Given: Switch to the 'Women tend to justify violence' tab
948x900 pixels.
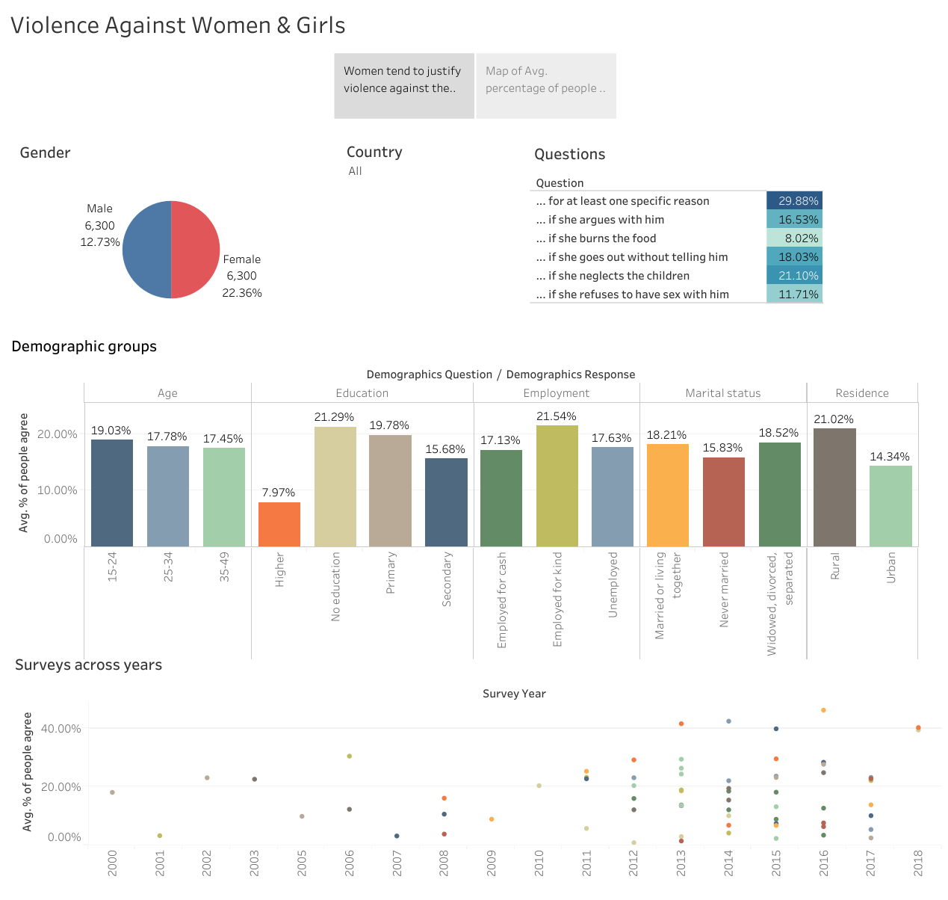Looking at the screenshot, I should tap(403, 85).
